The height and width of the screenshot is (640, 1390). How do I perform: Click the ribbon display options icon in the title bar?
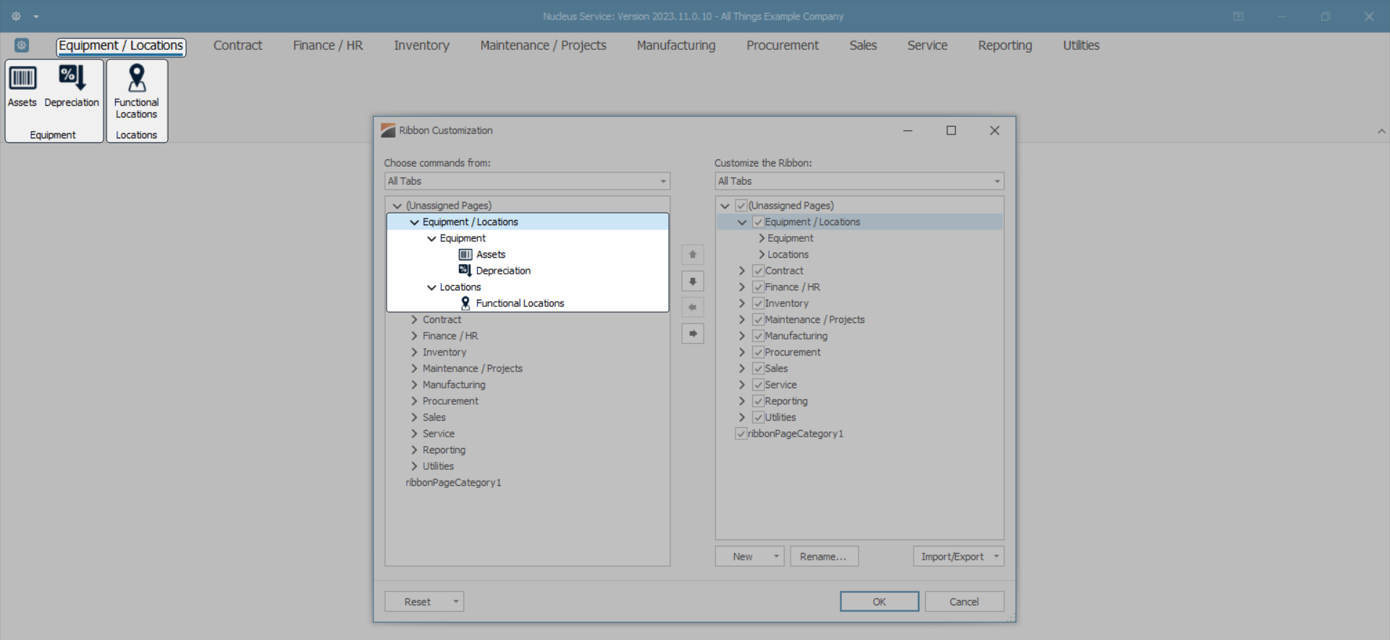tap(1238, 17)
